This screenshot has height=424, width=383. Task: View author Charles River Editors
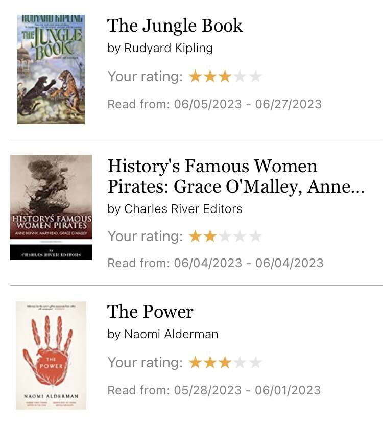(x=183, y=209)
